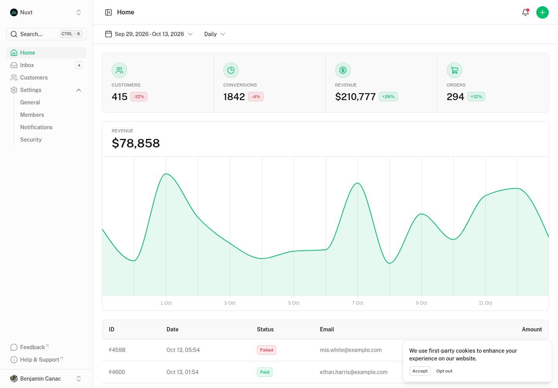The height and width of the screenshot is (388, 558).
Task: Open the General settings page
Action: pyautogui.click(x=30, y=102)
